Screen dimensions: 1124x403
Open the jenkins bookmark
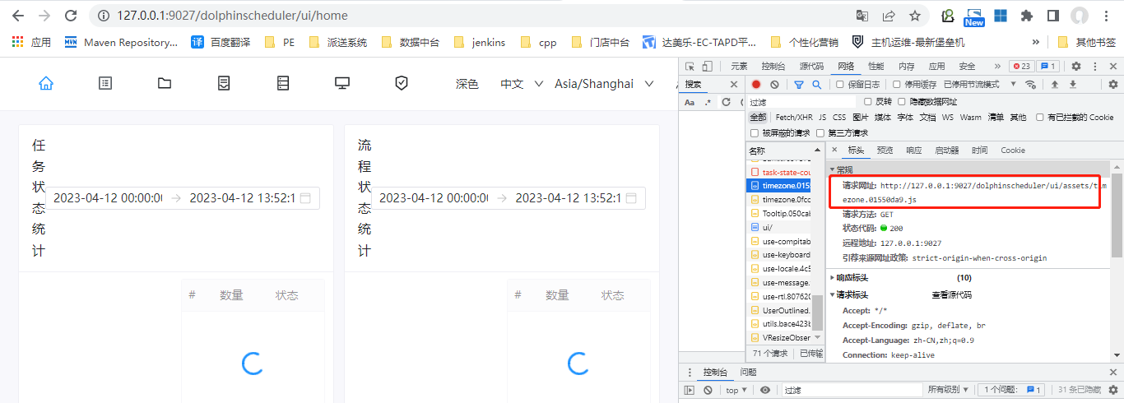coord(478,42)
